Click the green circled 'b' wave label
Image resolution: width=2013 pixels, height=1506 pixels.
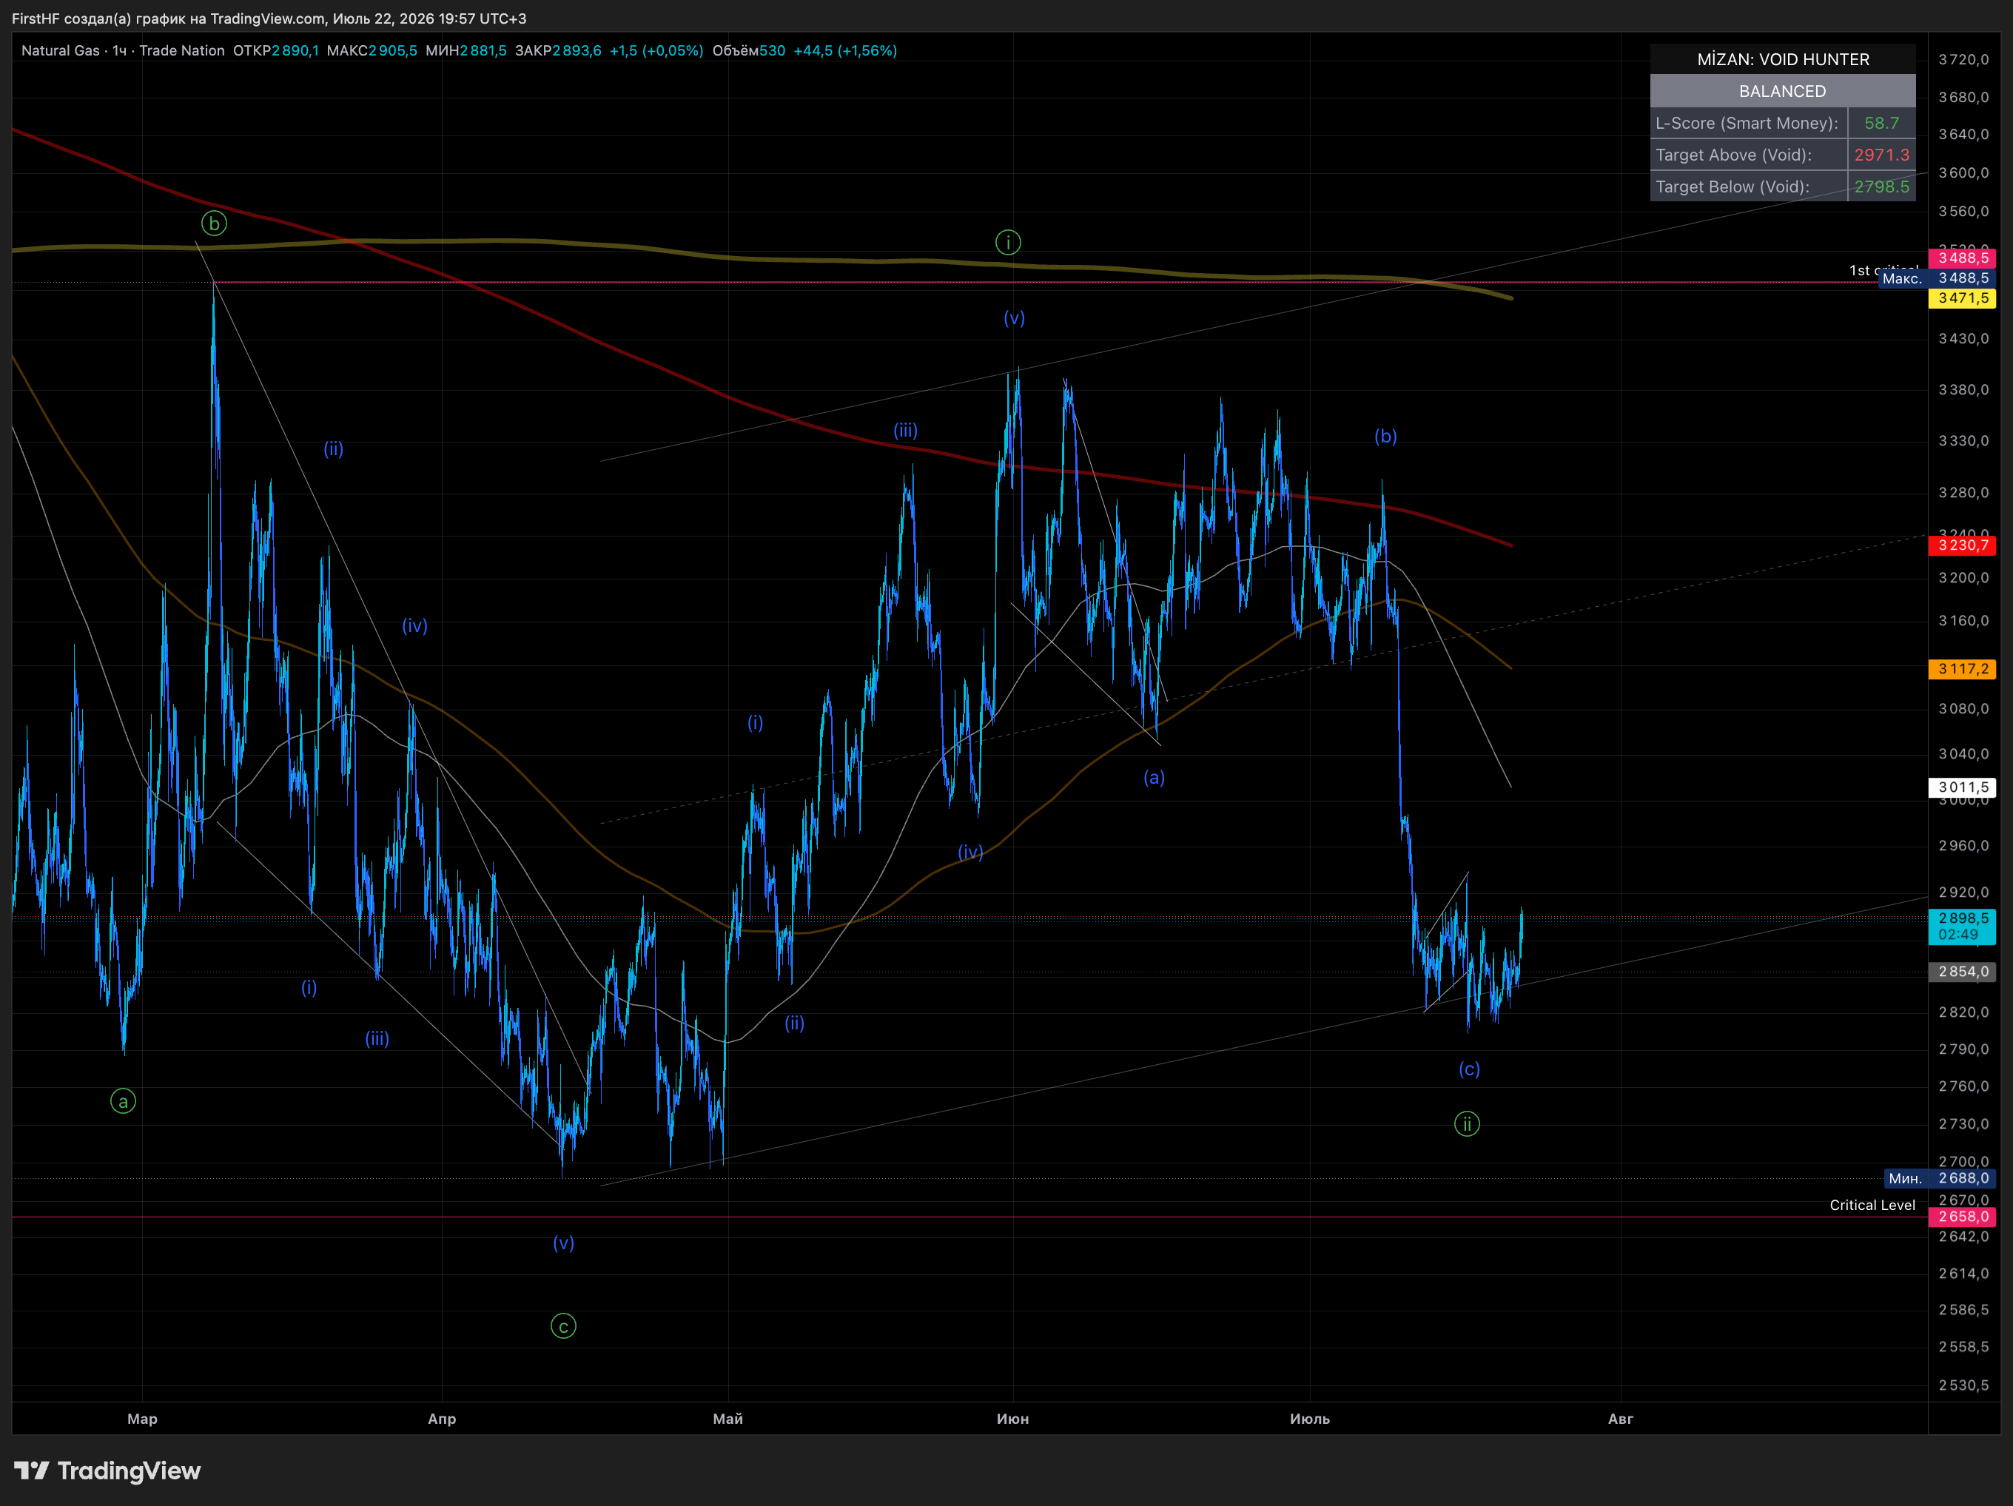pos(214,223)
